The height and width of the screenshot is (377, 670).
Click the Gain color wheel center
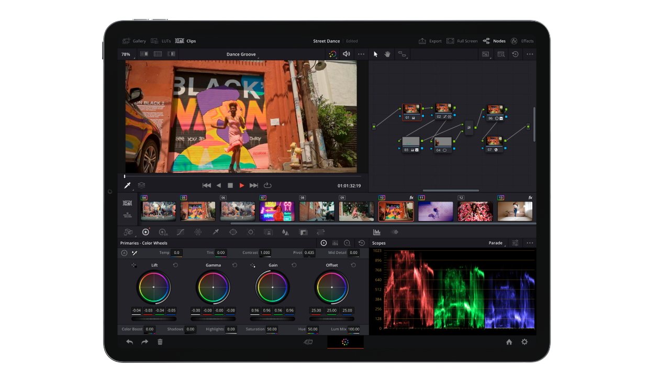coord(272,287)
